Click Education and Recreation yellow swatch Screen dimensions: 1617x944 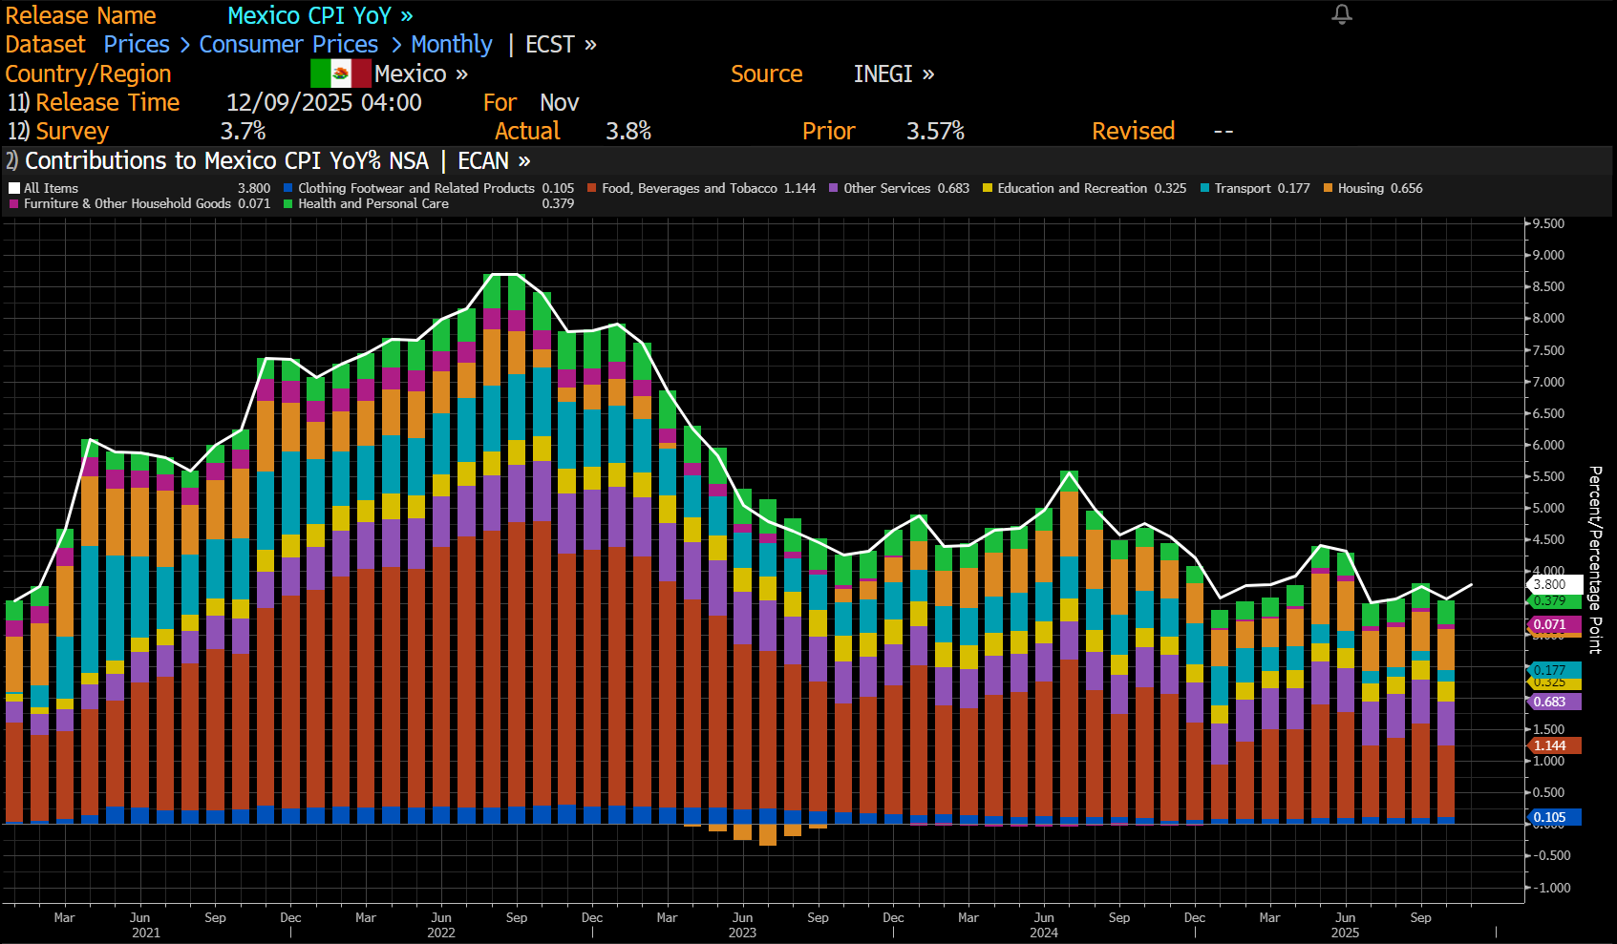988,188
